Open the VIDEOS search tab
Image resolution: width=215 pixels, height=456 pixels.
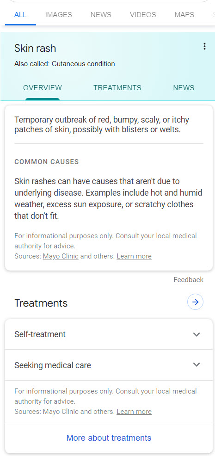143,14
